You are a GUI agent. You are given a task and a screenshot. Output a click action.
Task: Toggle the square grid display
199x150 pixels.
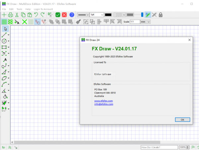[4, 22]
